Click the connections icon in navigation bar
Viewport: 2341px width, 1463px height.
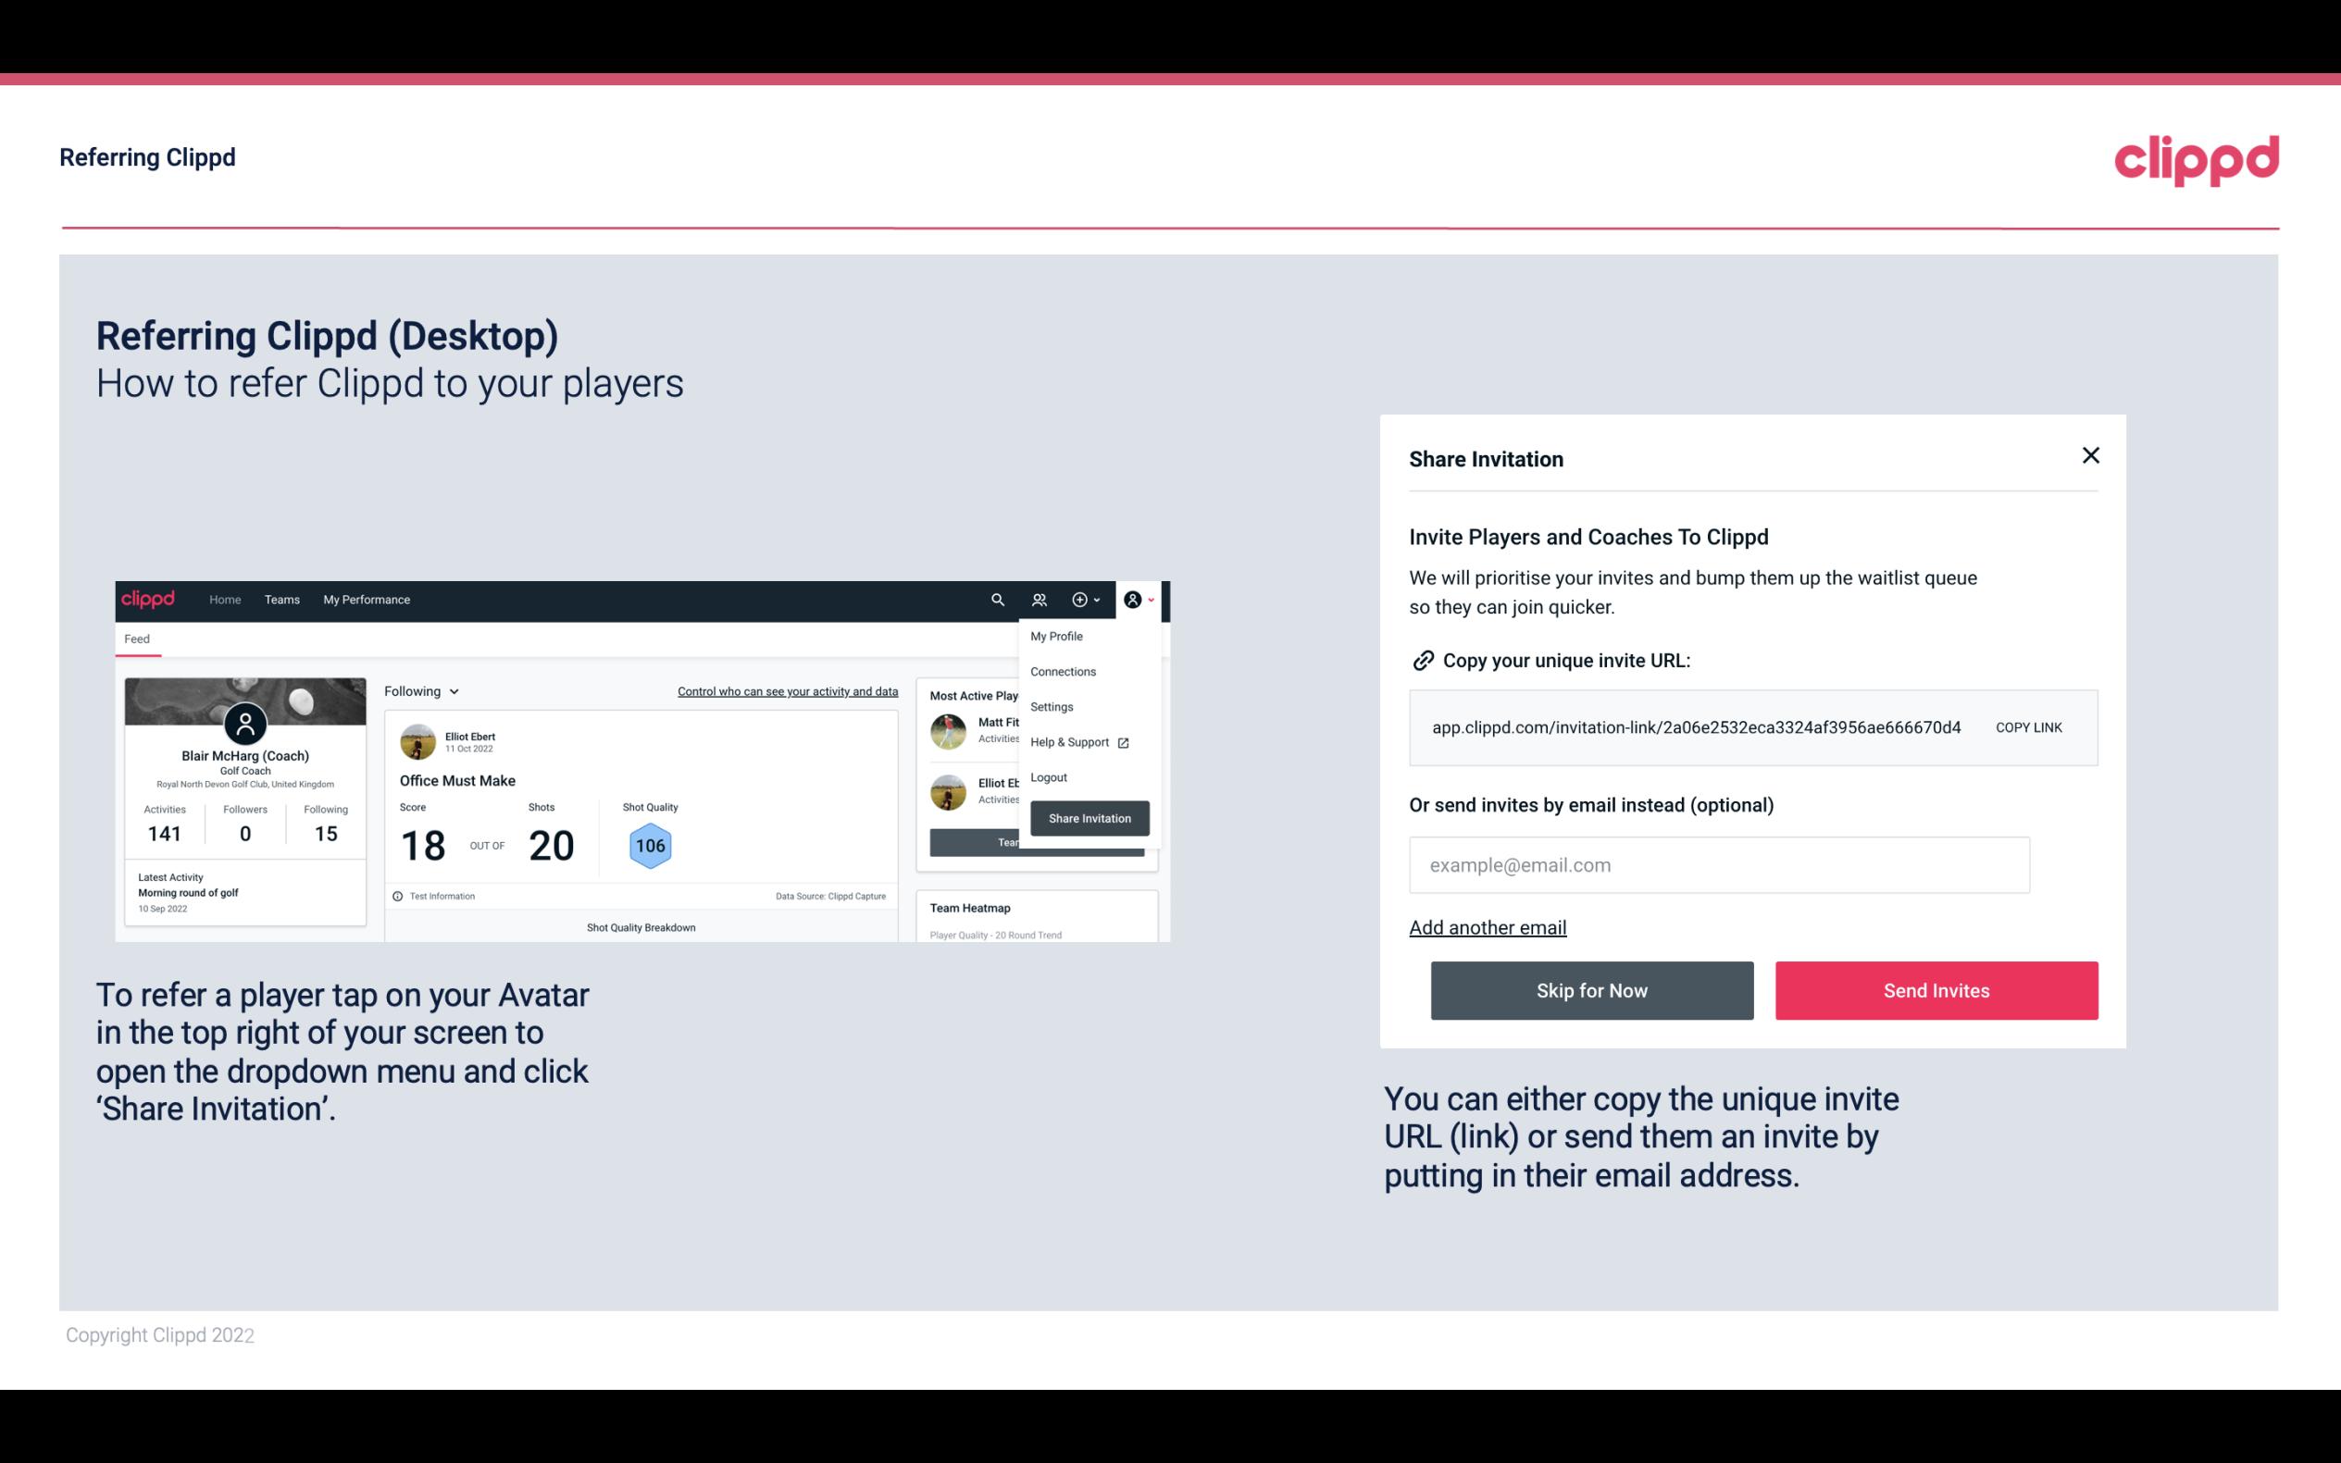1040,600
